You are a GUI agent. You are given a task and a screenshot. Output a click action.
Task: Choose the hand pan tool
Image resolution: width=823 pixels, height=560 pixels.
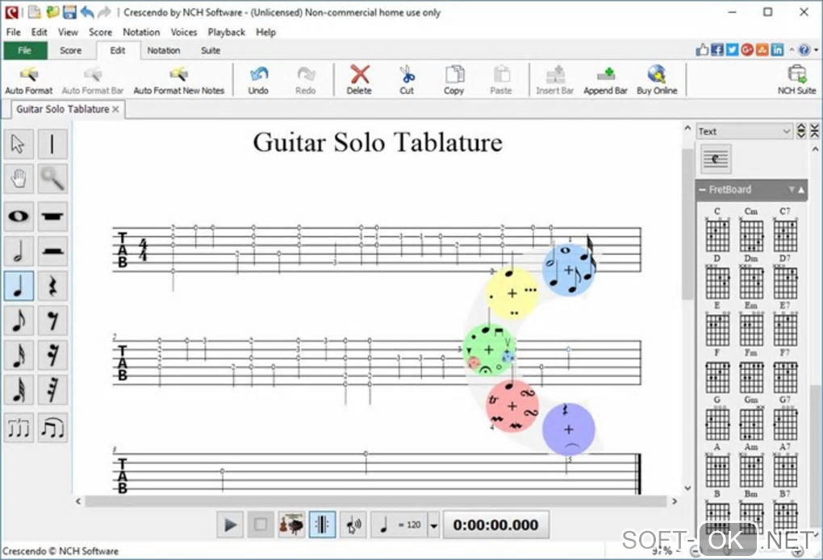pyautogui.click(x=19, y=179)
